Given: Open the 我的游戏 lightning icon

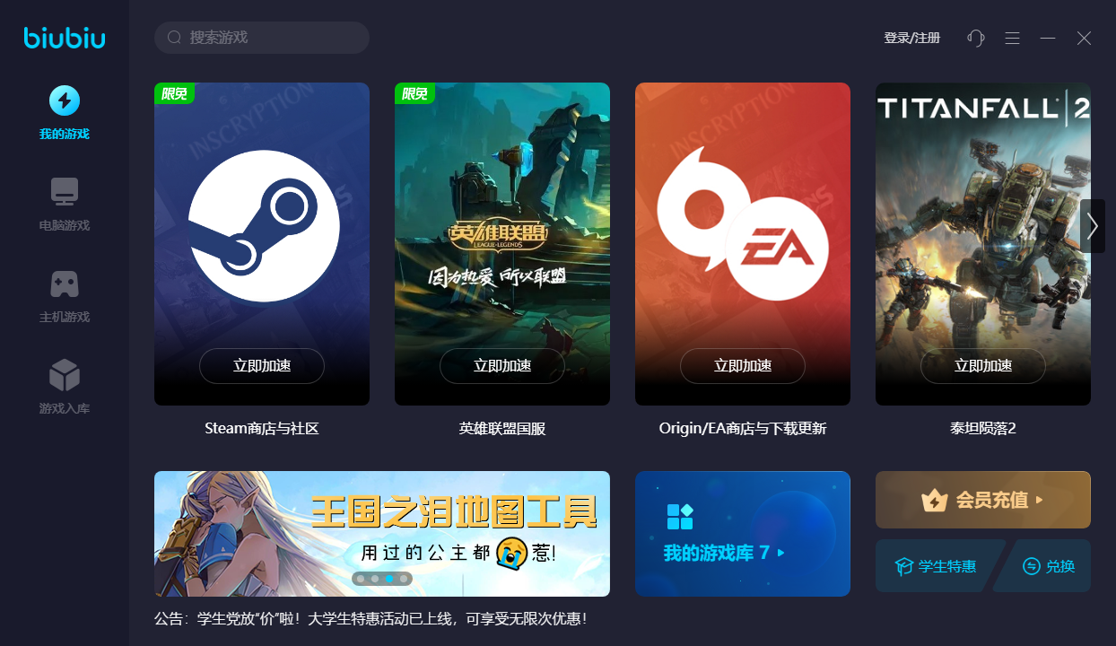Looking at the screenshot, I should 64,100.
